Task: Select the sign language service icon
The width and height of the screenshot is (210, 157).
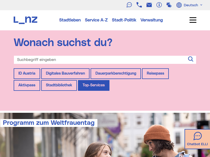Action: [x=169, y=5]
